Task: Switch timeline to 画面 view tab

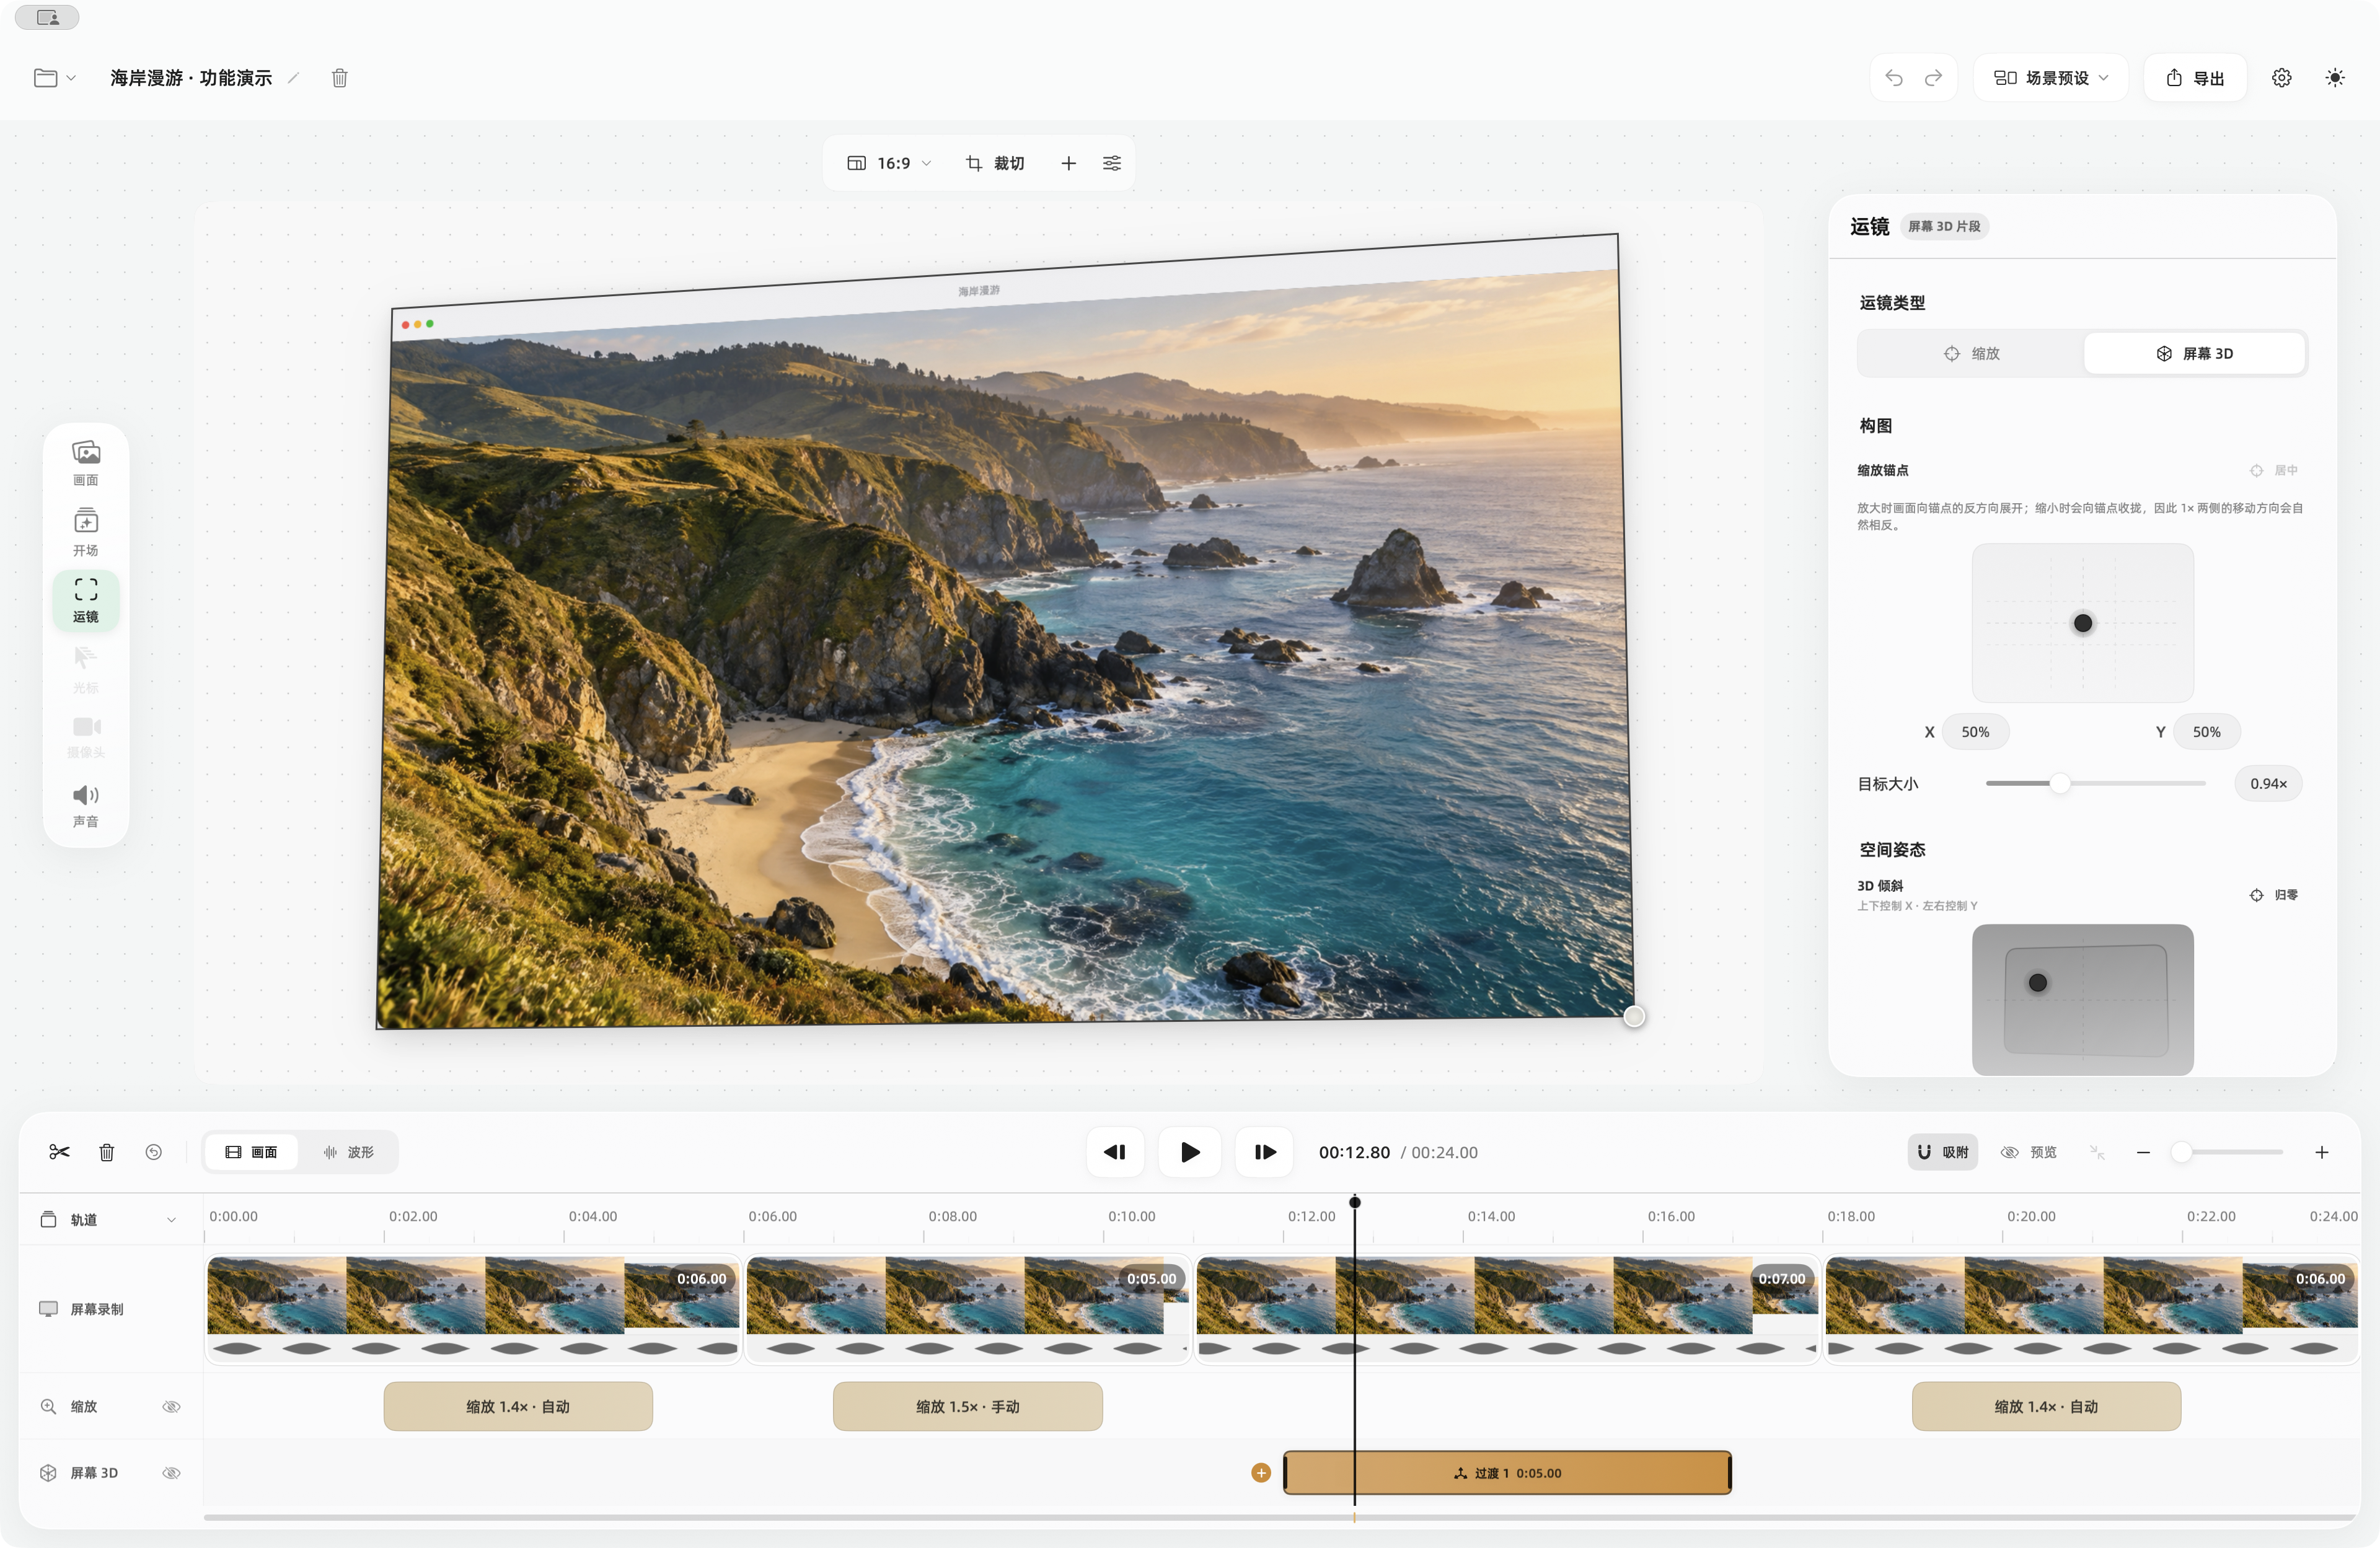Action: (251, 1152)
